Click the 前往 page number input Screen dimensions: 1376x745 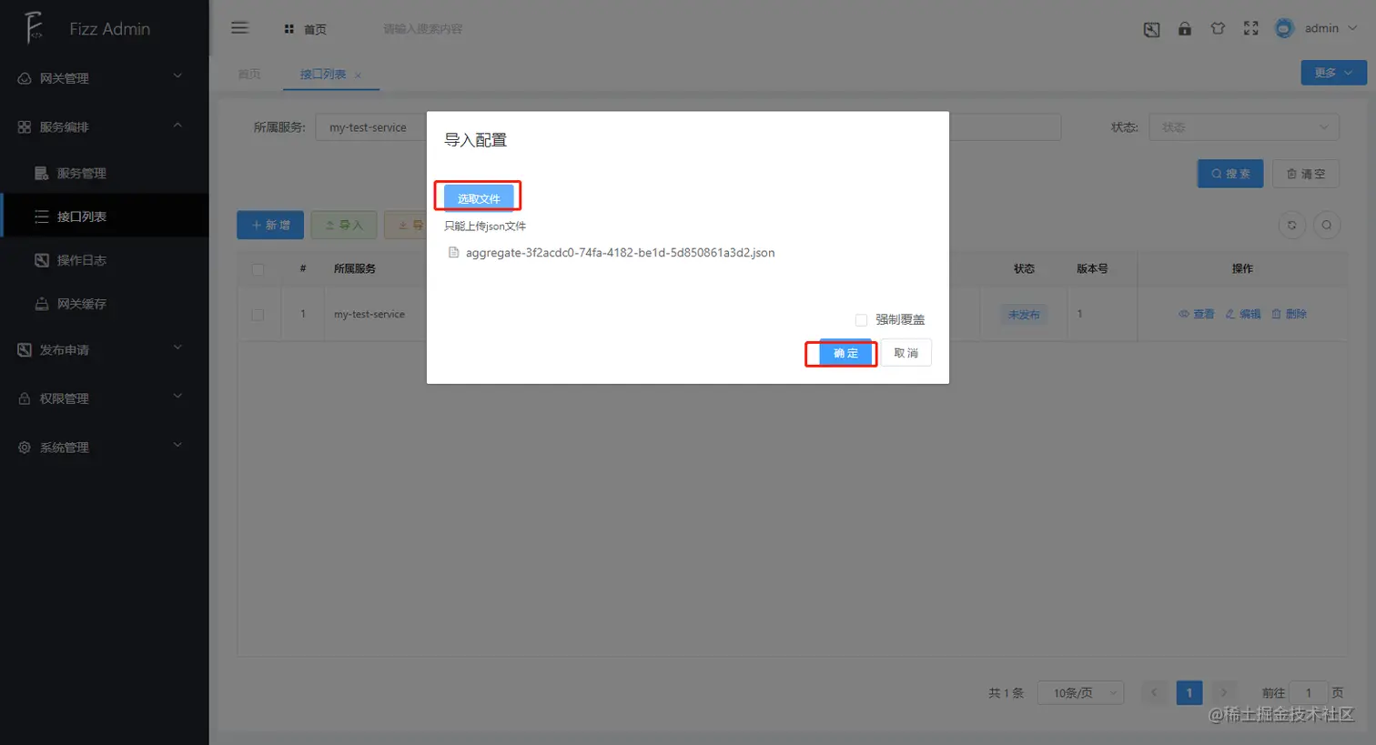tap(1309, 693)
